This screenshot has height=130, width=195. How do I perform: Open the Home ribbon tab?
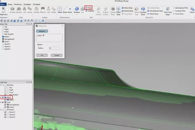click(x=10, y=5)
